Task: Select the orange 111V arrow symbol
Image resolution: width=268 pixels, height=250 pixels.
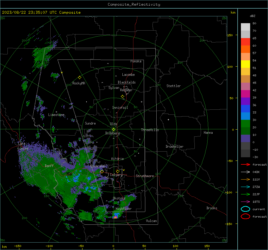Action: 245,179
